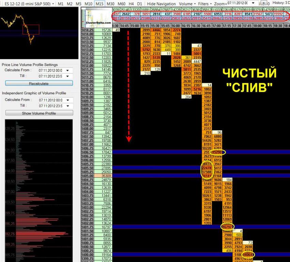Open Independent Graphic Calculate From dropdown

pyautogui.click(x=68, y=100)
